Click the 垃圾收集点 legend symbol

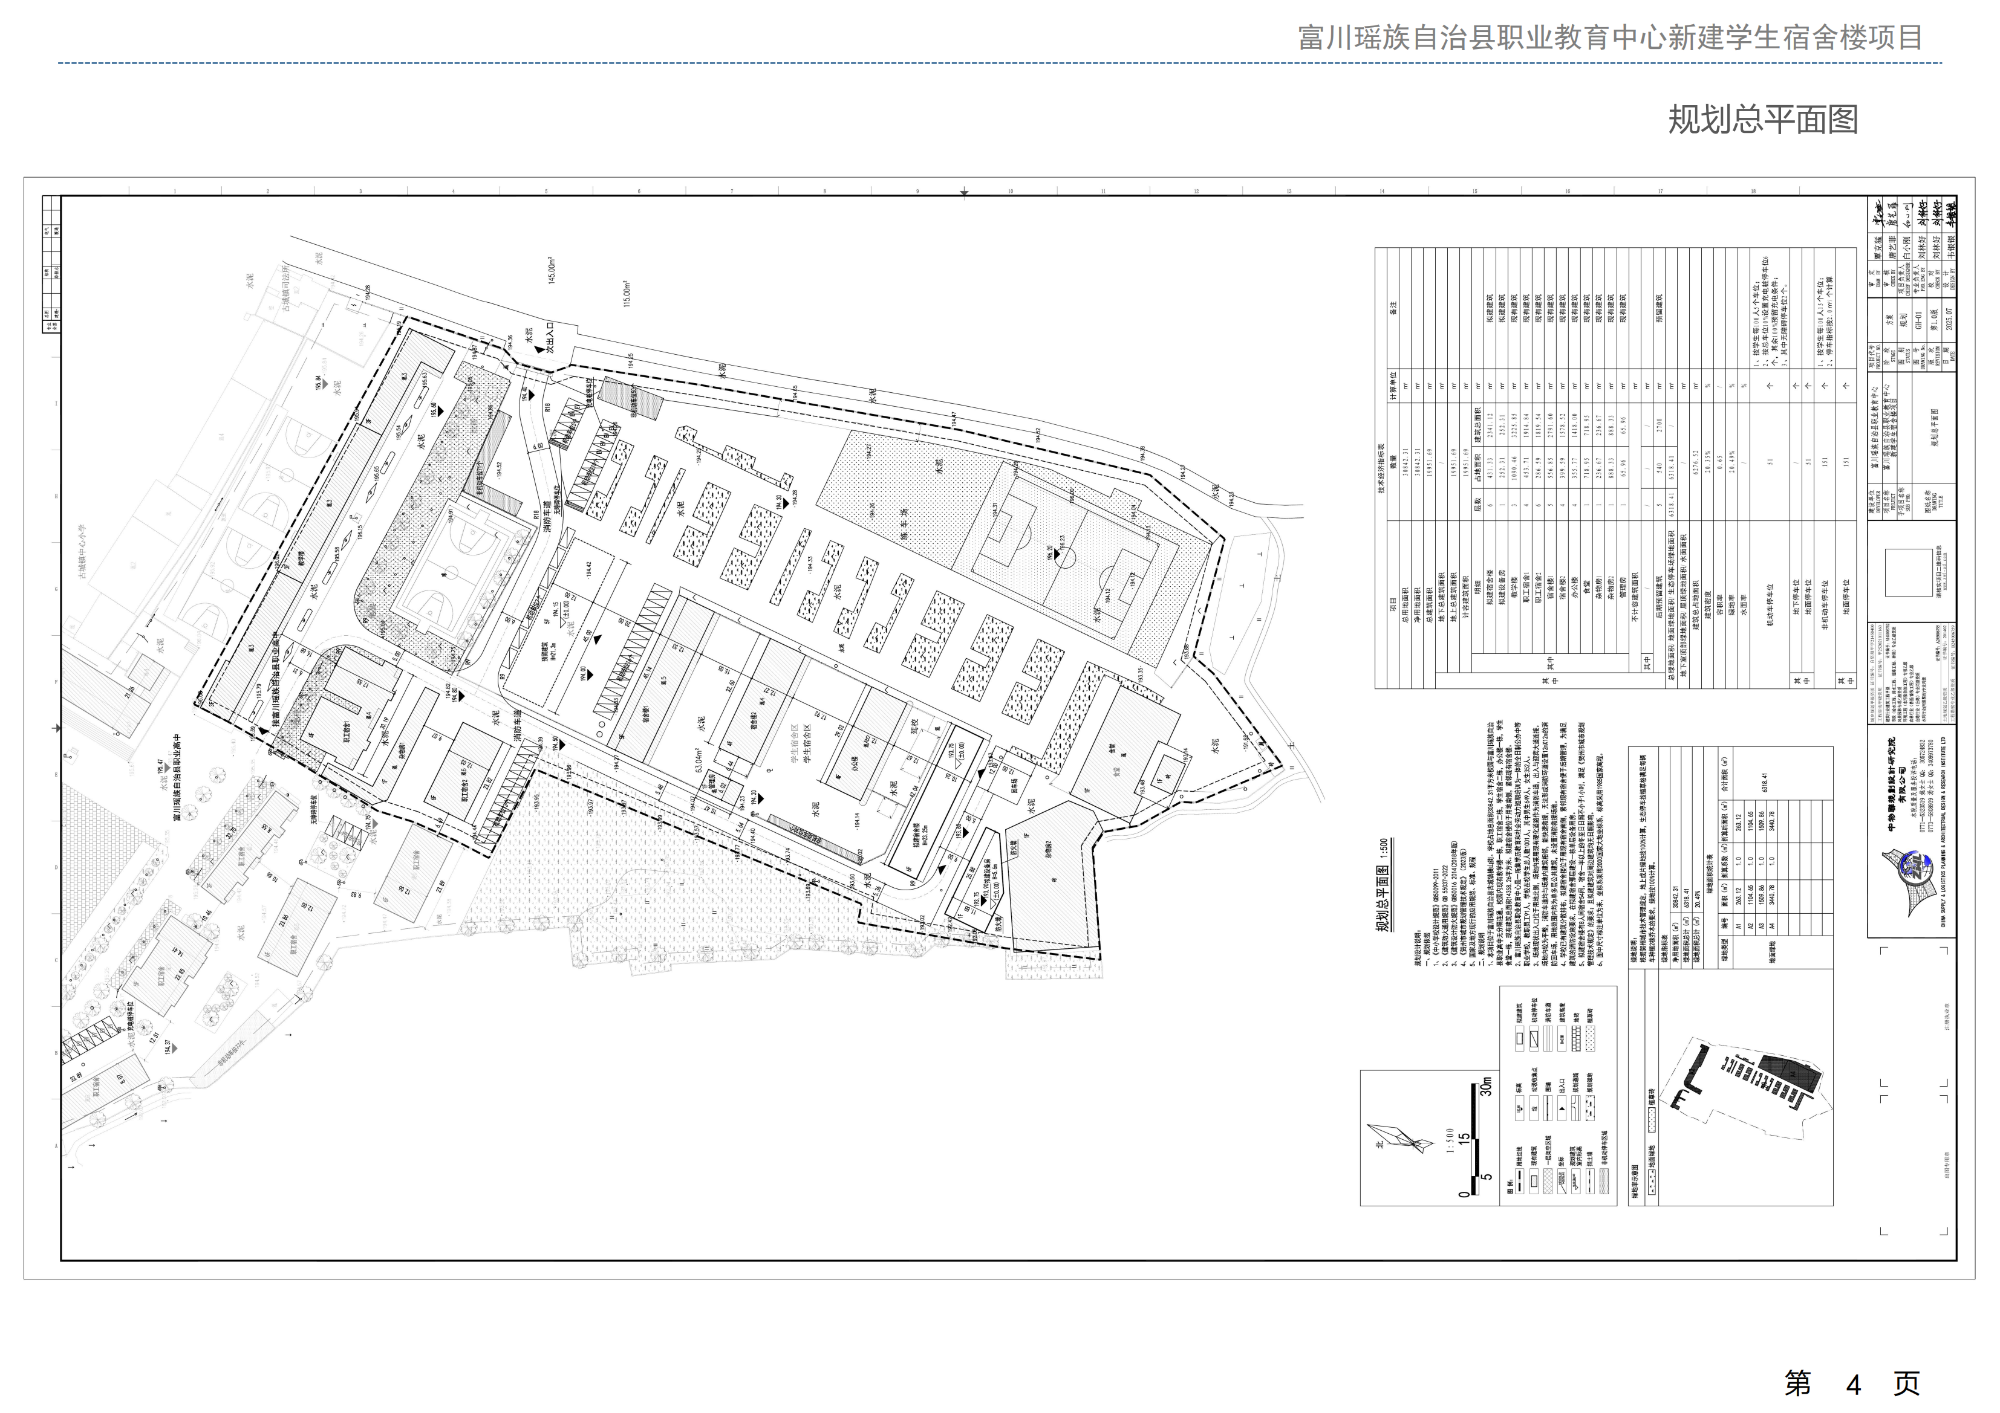tap(1534, 1108)
